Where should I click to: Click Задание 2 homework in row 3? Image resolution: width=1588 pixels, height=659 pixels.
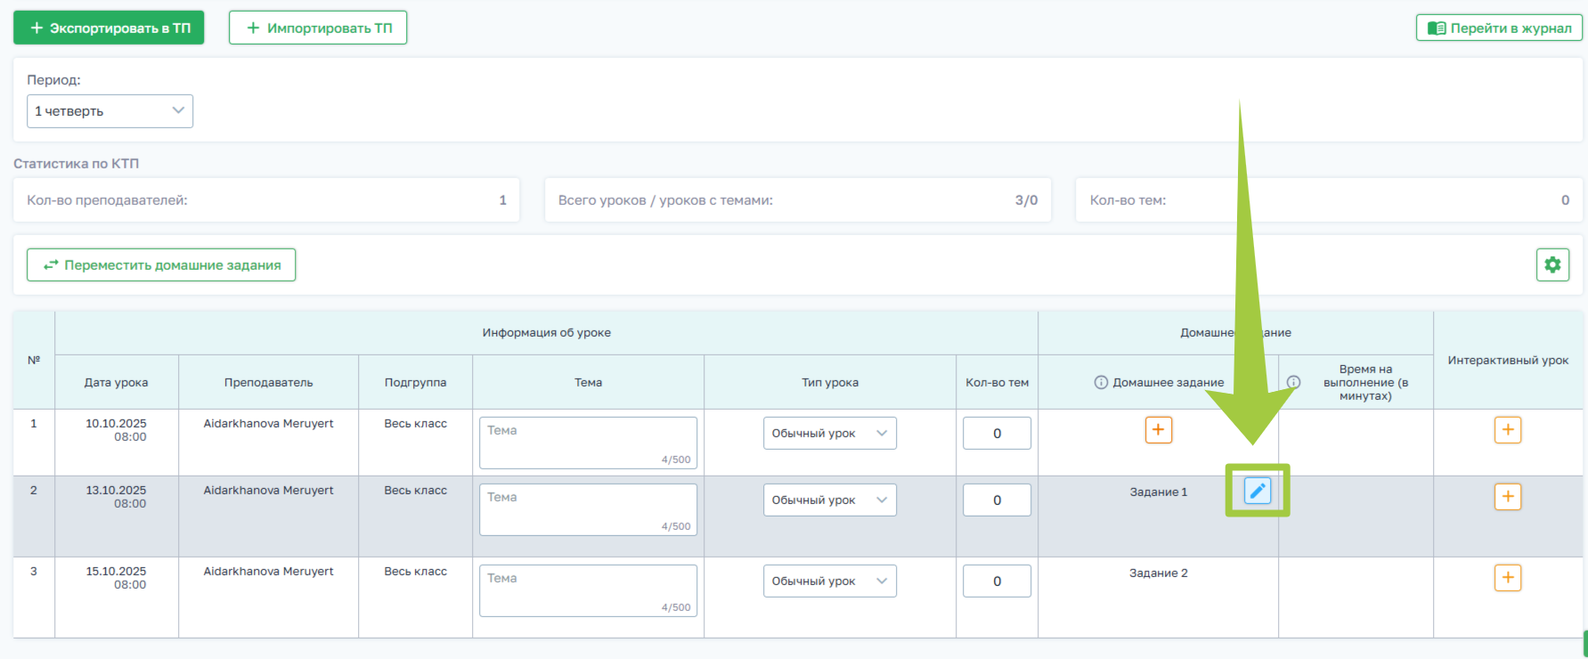tap(1158, 574)
